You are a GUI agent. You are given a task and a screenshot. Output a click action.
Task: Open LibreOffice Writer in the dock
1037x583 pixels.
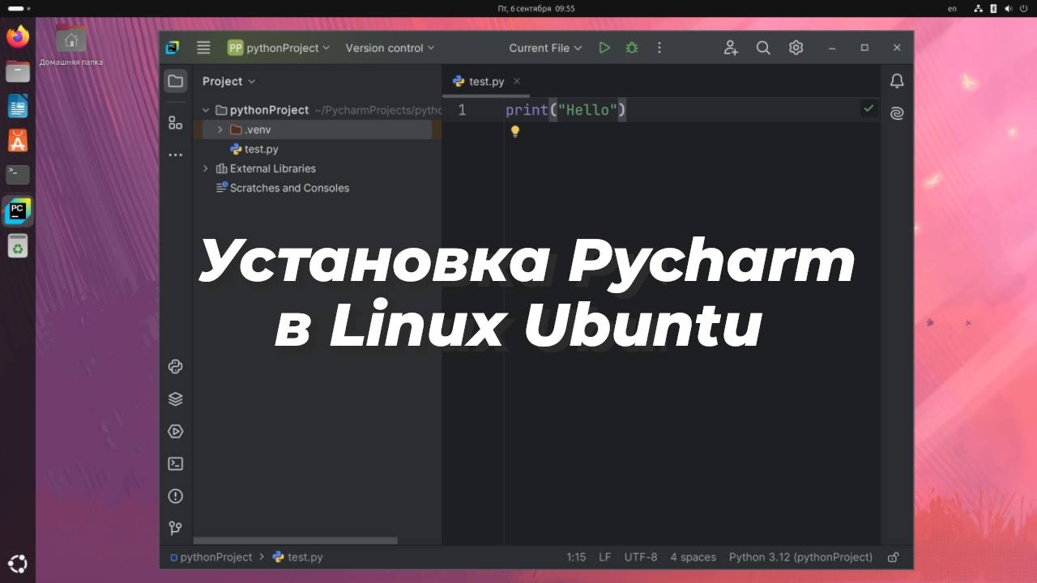click(18, 106)
